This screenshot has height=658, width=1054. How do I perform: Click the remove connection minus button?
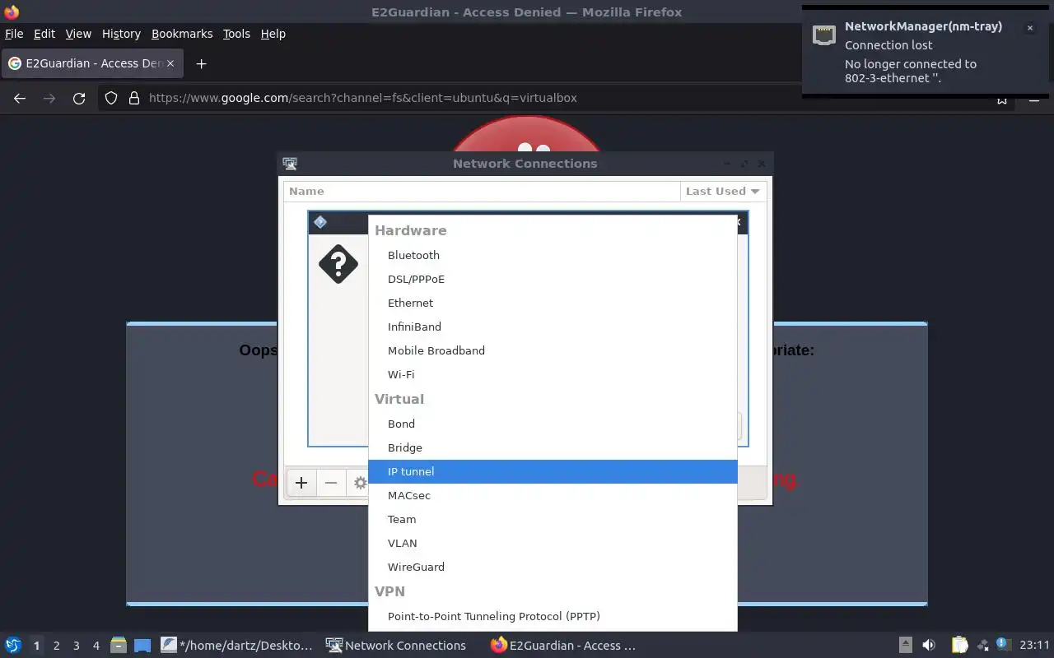click(x=331, y=483)
